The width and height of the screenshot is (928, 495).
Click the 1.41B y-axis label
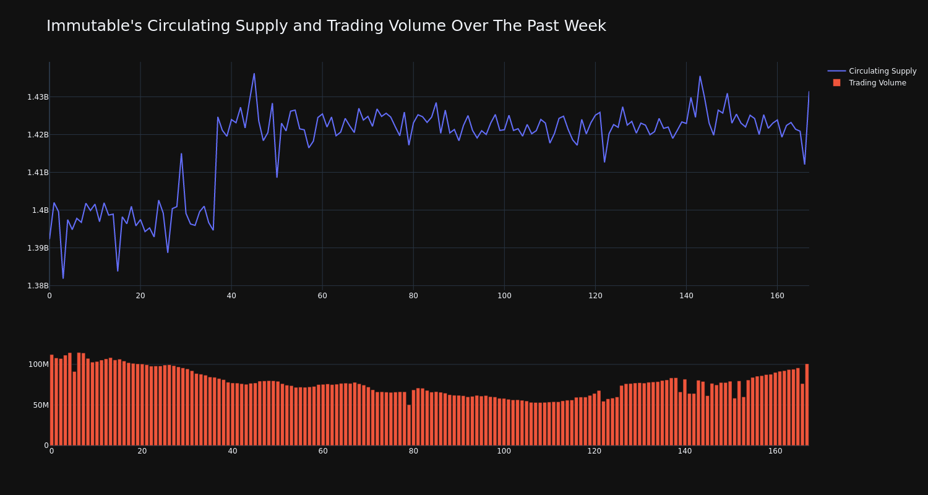(x=38, y=173)
